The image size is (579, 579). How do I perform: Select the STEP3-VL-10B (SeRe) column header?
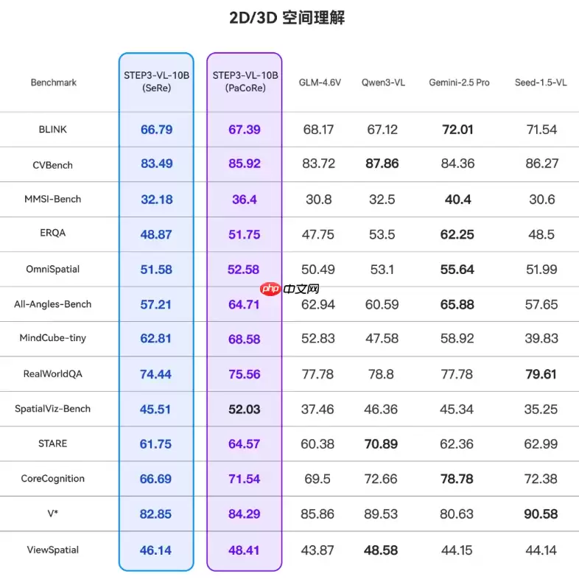pyautogui.click(x=156, y=82)
